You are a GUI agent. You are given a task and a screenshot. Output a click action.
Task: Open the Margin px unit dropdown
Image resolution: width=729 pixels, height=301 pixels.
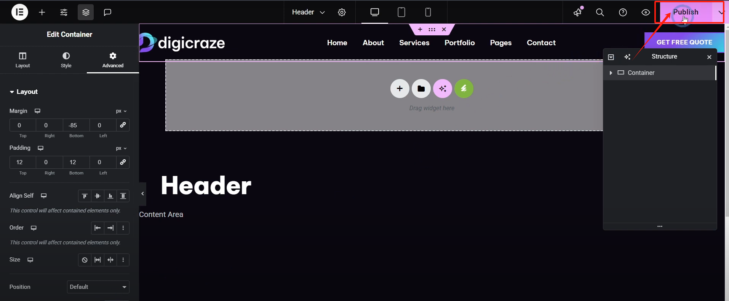pyautogui.click(x=121, y=111)
